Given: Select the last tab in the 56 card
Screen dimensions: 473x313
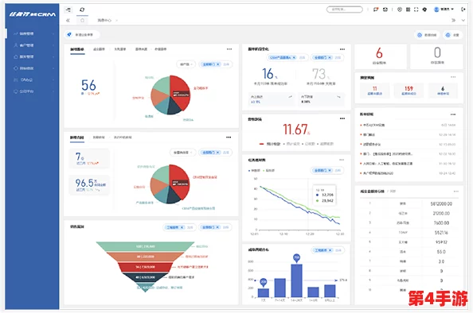Looking at the screenshot, I should 161,49.
